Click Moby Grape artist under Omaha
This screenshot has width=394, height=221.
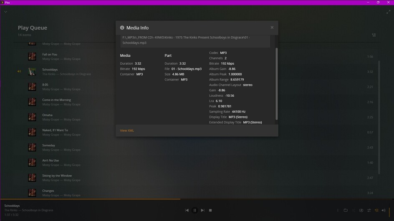pyautogui.click(x=51, y=120)
